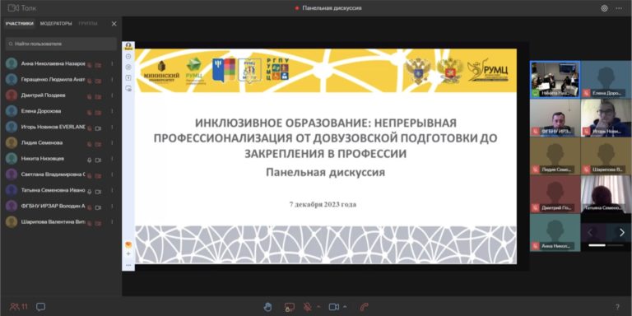632x316 pixels.
Task: Open the three-dot menu at top right
Action: (619, 8)
